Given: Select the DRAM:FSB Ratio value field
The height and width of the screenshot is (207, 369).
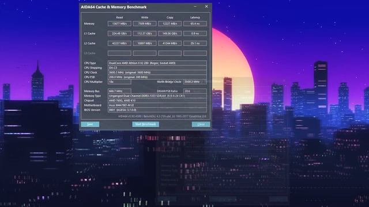Looking at the screenshot, I should [x=195, y=91].
